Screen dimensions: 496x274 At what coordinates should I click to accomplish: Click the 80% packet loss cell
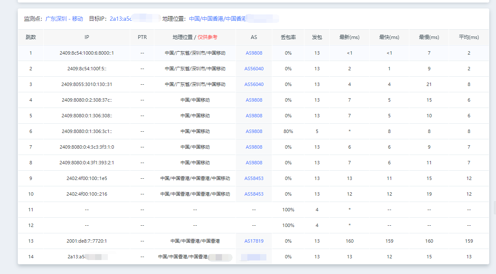288,131
